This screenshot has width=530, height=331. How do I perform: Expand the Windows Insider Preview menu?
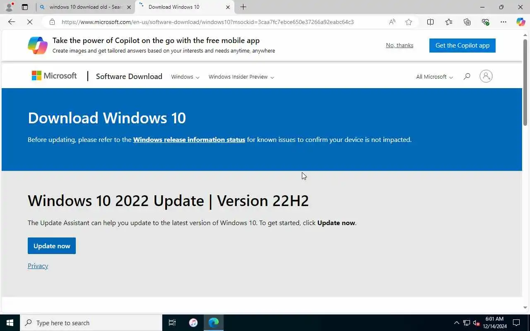click(241, 77)
